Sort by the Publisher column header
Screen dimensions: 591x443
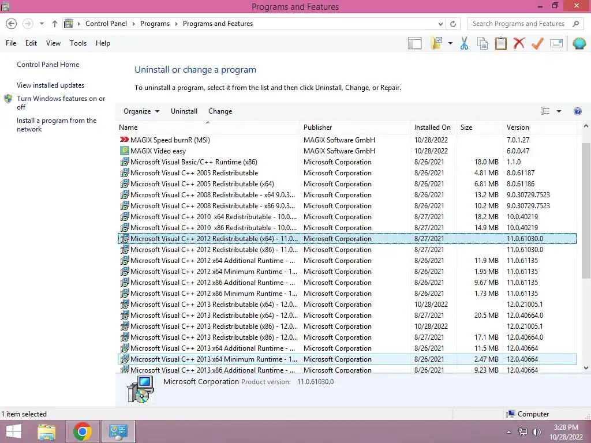[355, 127]
